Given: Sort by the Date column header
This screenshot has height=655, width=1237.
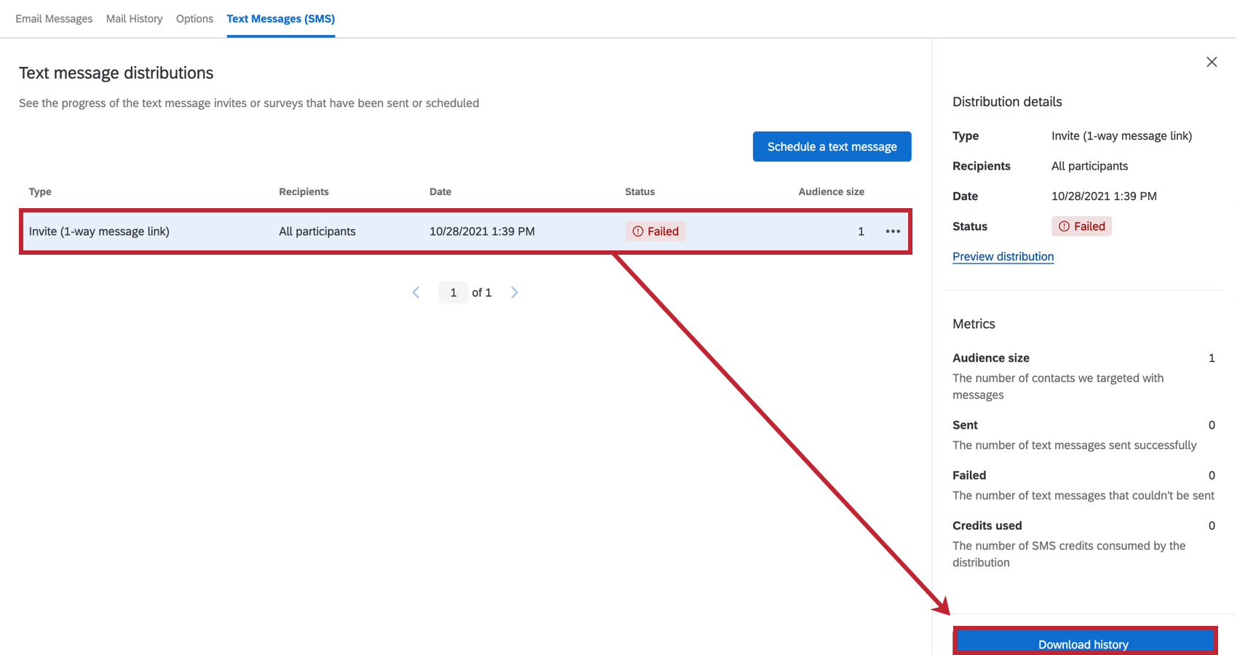Looking at the screenshot, I should pyautogui.click(x=440, y=191).
